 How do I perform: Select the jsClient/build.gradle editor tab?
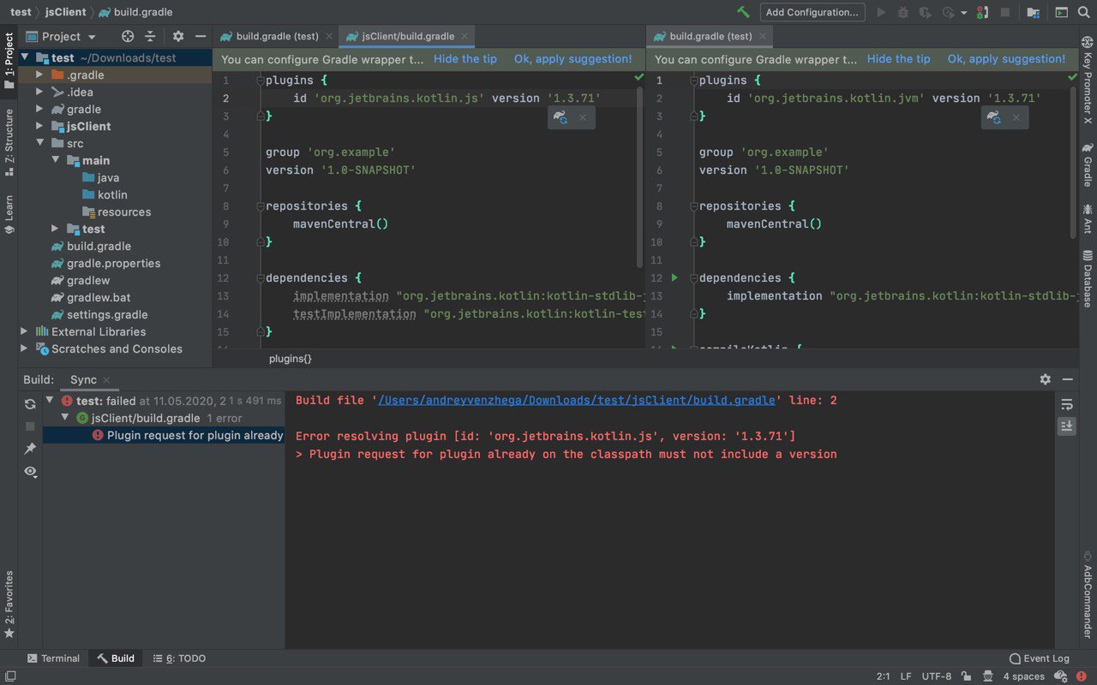pyautogui.click(x=407, y=36)
